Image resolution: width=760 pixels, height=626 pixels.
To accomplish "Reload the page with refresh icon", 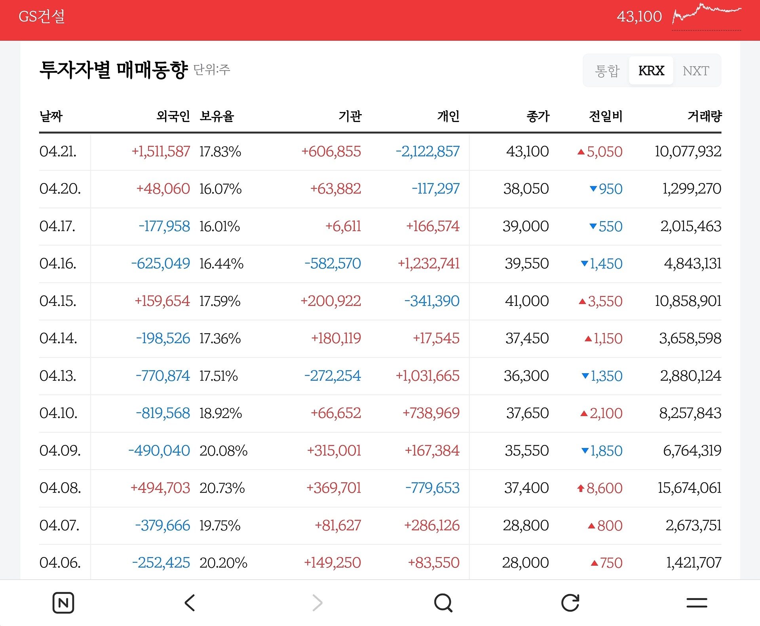I will coord(570,603).
